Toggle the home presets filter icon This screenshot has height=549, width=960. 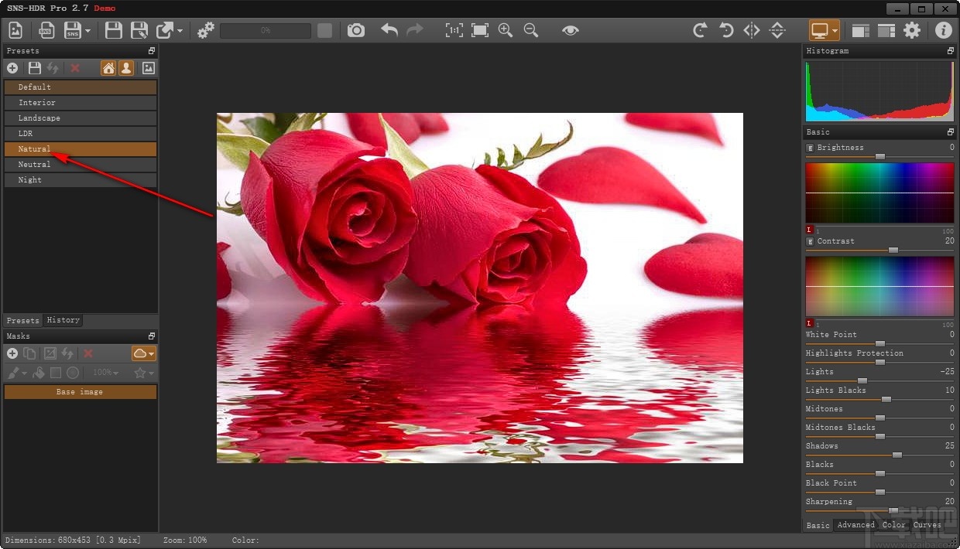(108, 68)
